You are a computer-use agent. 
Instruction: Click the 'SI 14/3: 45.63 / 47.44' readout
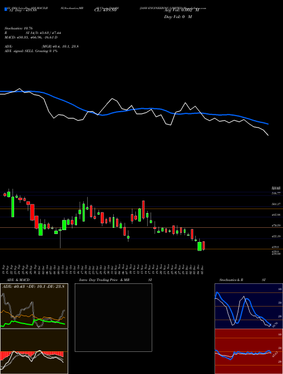click(x=44, y=33)
